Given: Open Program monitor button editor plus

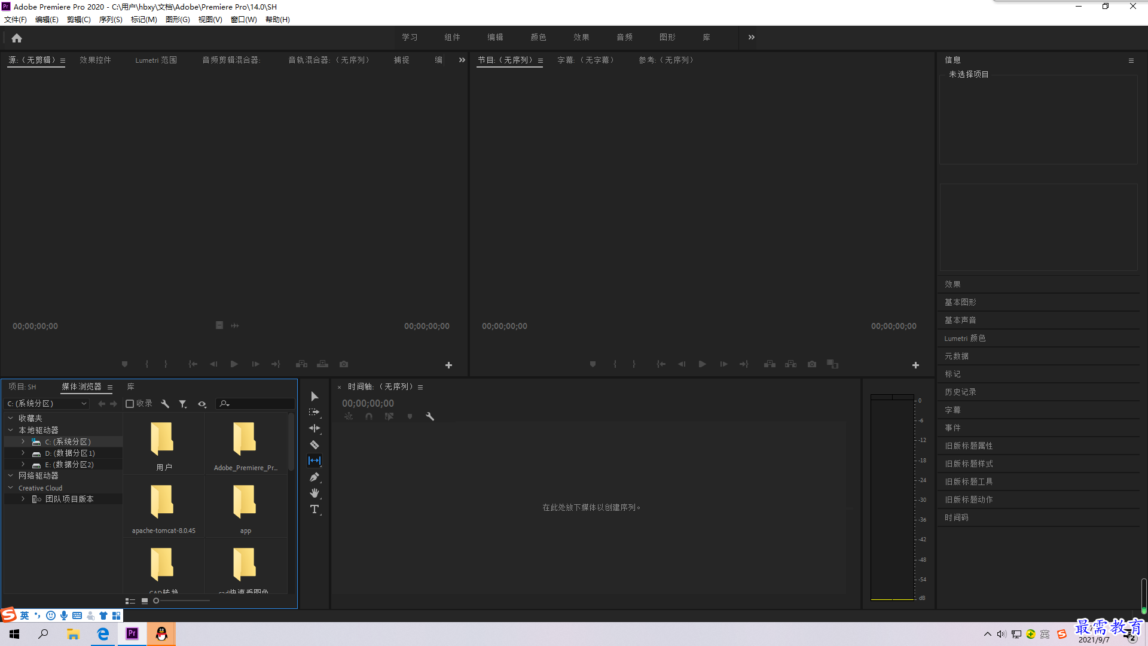Looking at the screenshot, I should [x=915, y=365].
